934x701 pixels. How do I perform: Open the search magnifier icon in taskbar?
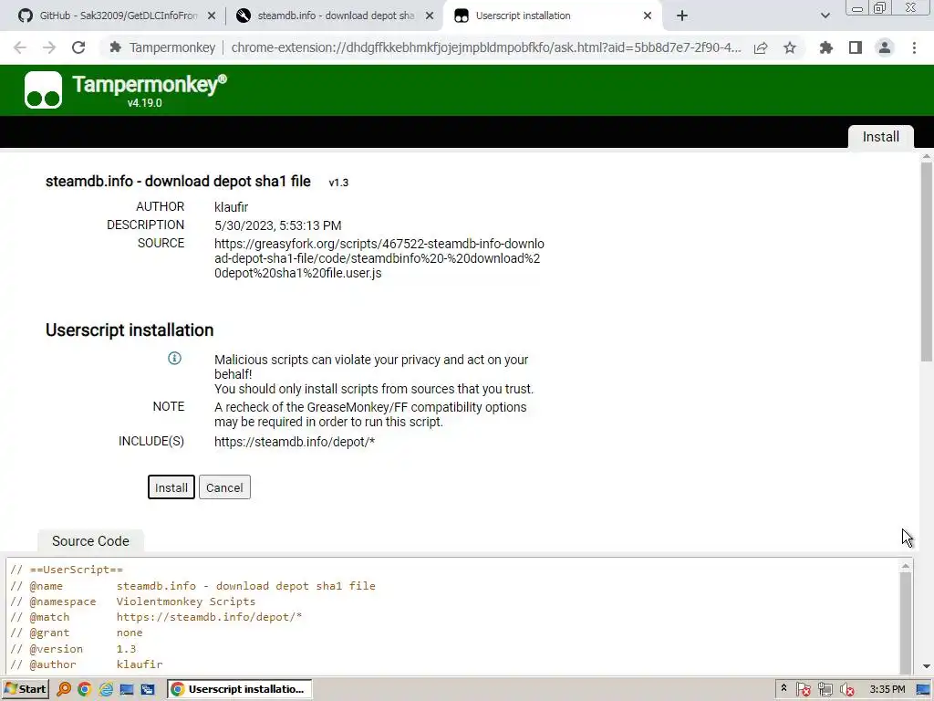(x=64, y=690)
